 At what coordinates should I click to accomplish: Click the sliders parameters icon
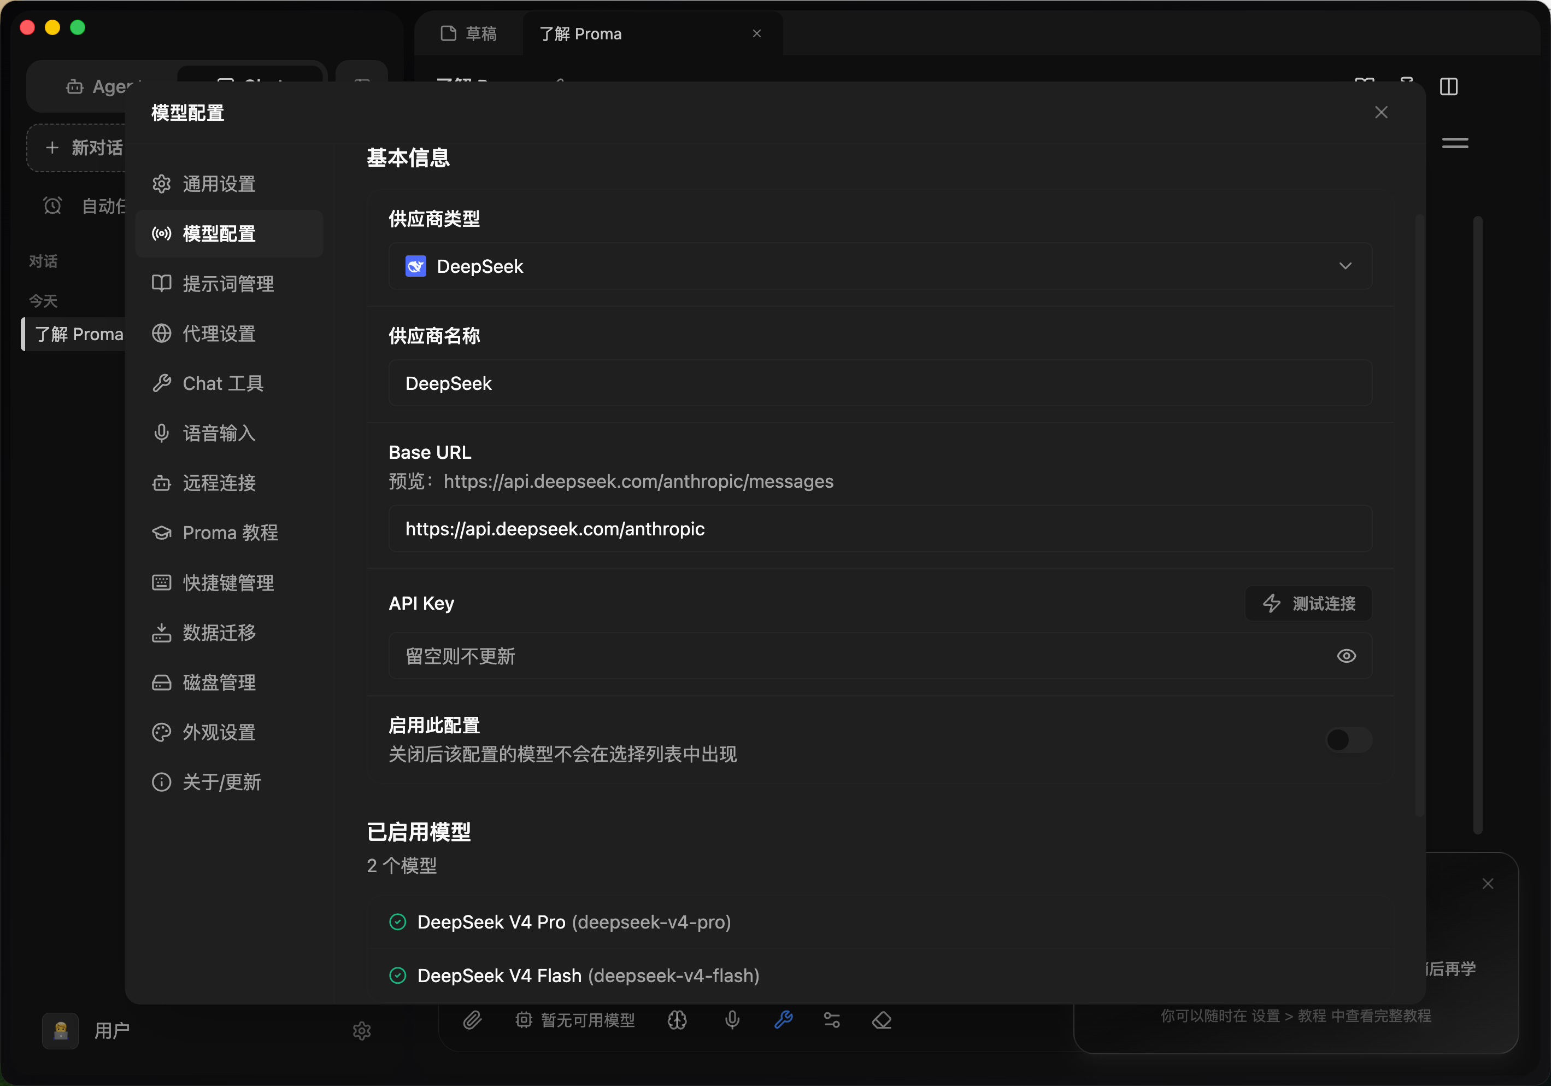point(832,1020)
